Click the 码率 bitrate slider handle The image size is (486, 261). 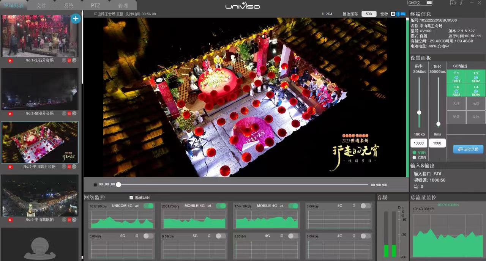[419, 112]
